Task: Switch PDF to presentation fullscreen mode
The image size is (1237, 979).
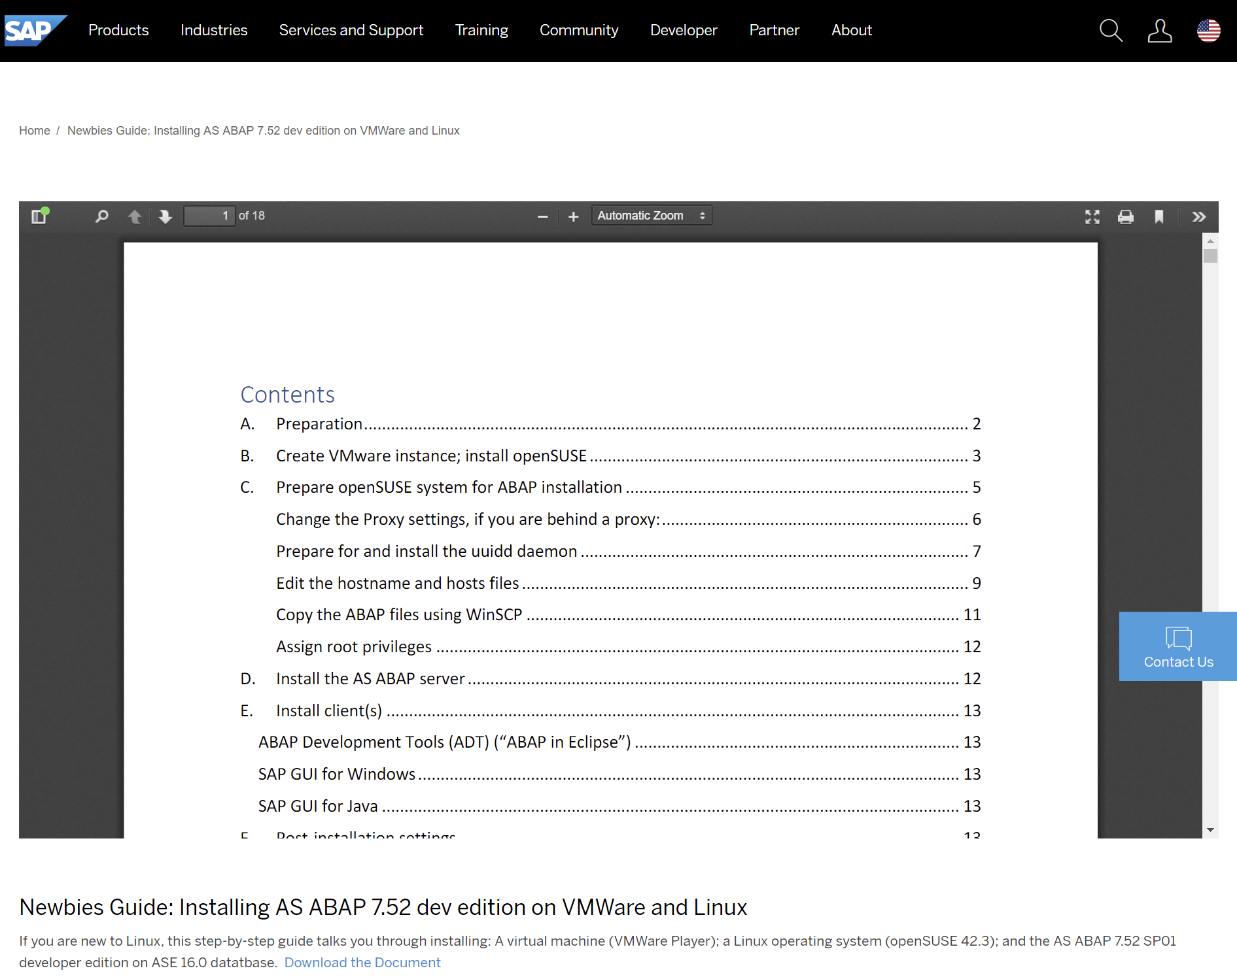Action: (x=1092, y=216)
